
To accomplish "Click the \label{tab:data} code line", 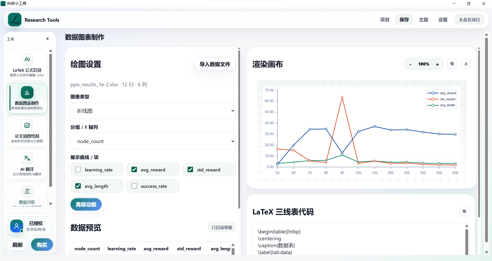I will tap(275, 252).
